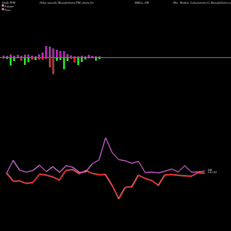Click the tallest magenta volume bar
Viewport: 231px width, 231px height.
click(x=46, y=52)
